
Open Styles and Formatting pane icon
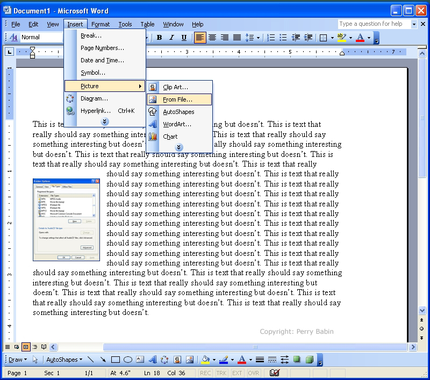coord(13,37)
